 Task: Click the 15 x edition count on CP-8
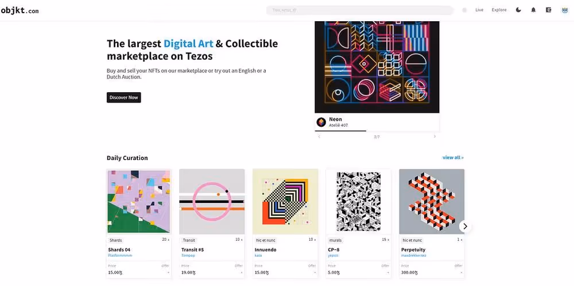385,240
